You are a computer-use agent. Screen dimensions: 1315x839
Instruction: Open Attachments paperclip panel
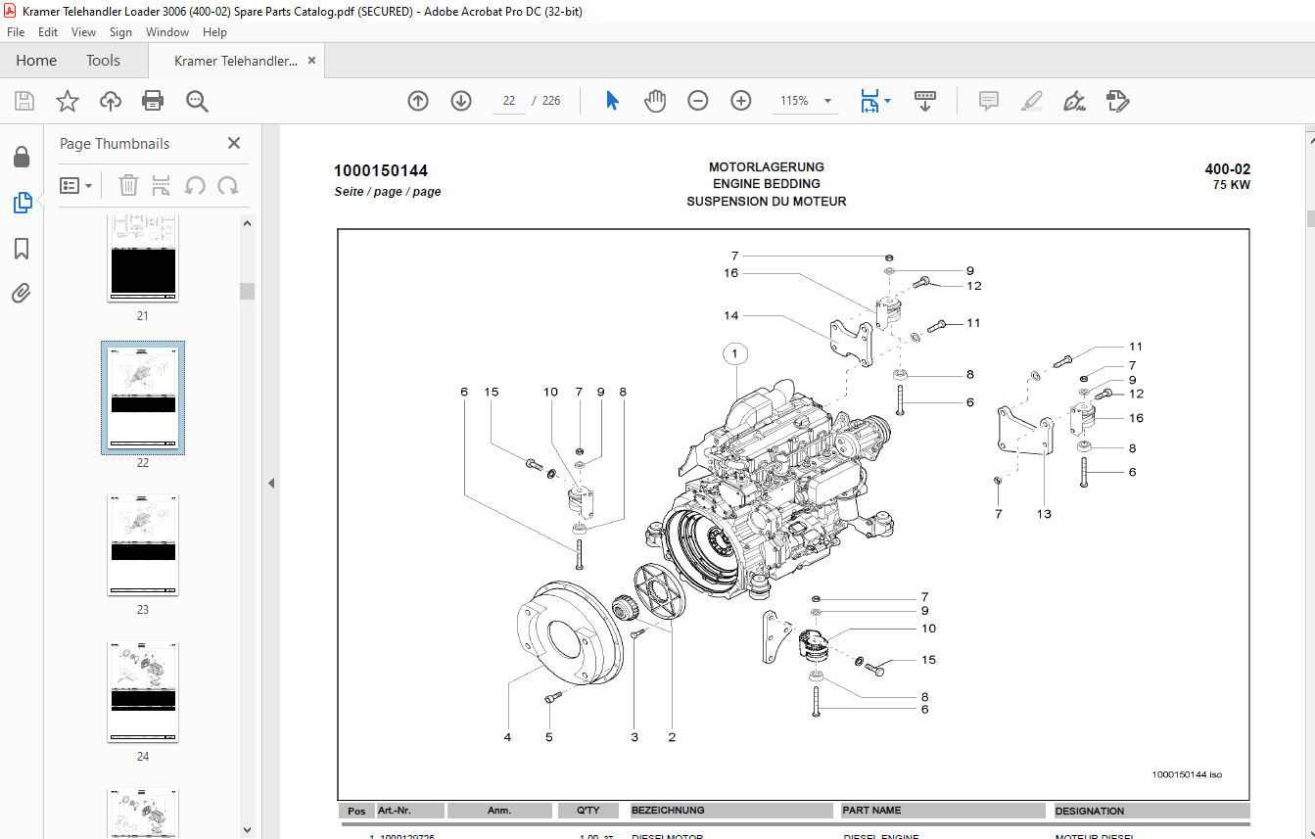click(22, 293)
